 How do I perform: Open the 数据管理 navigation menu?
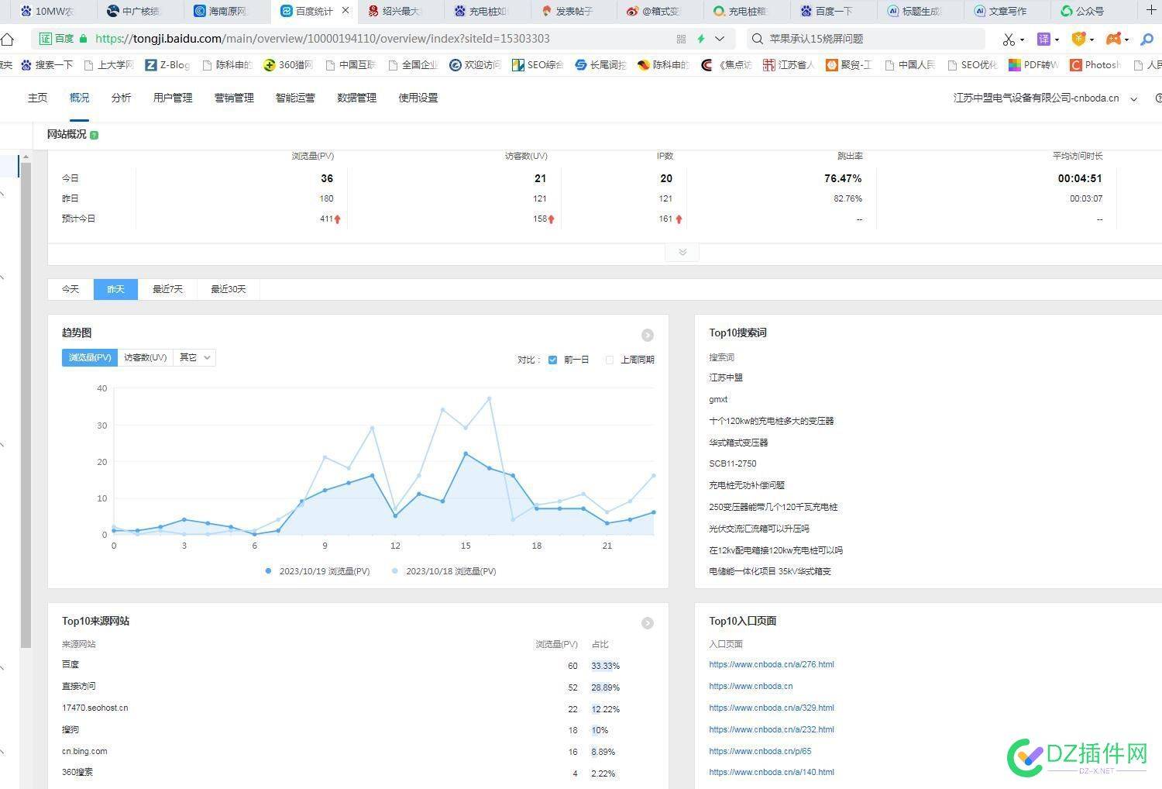coord(356,98)
